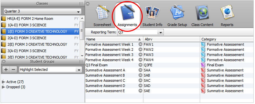Click arrow icon next to Summative Assessment A

pos(140,70)
